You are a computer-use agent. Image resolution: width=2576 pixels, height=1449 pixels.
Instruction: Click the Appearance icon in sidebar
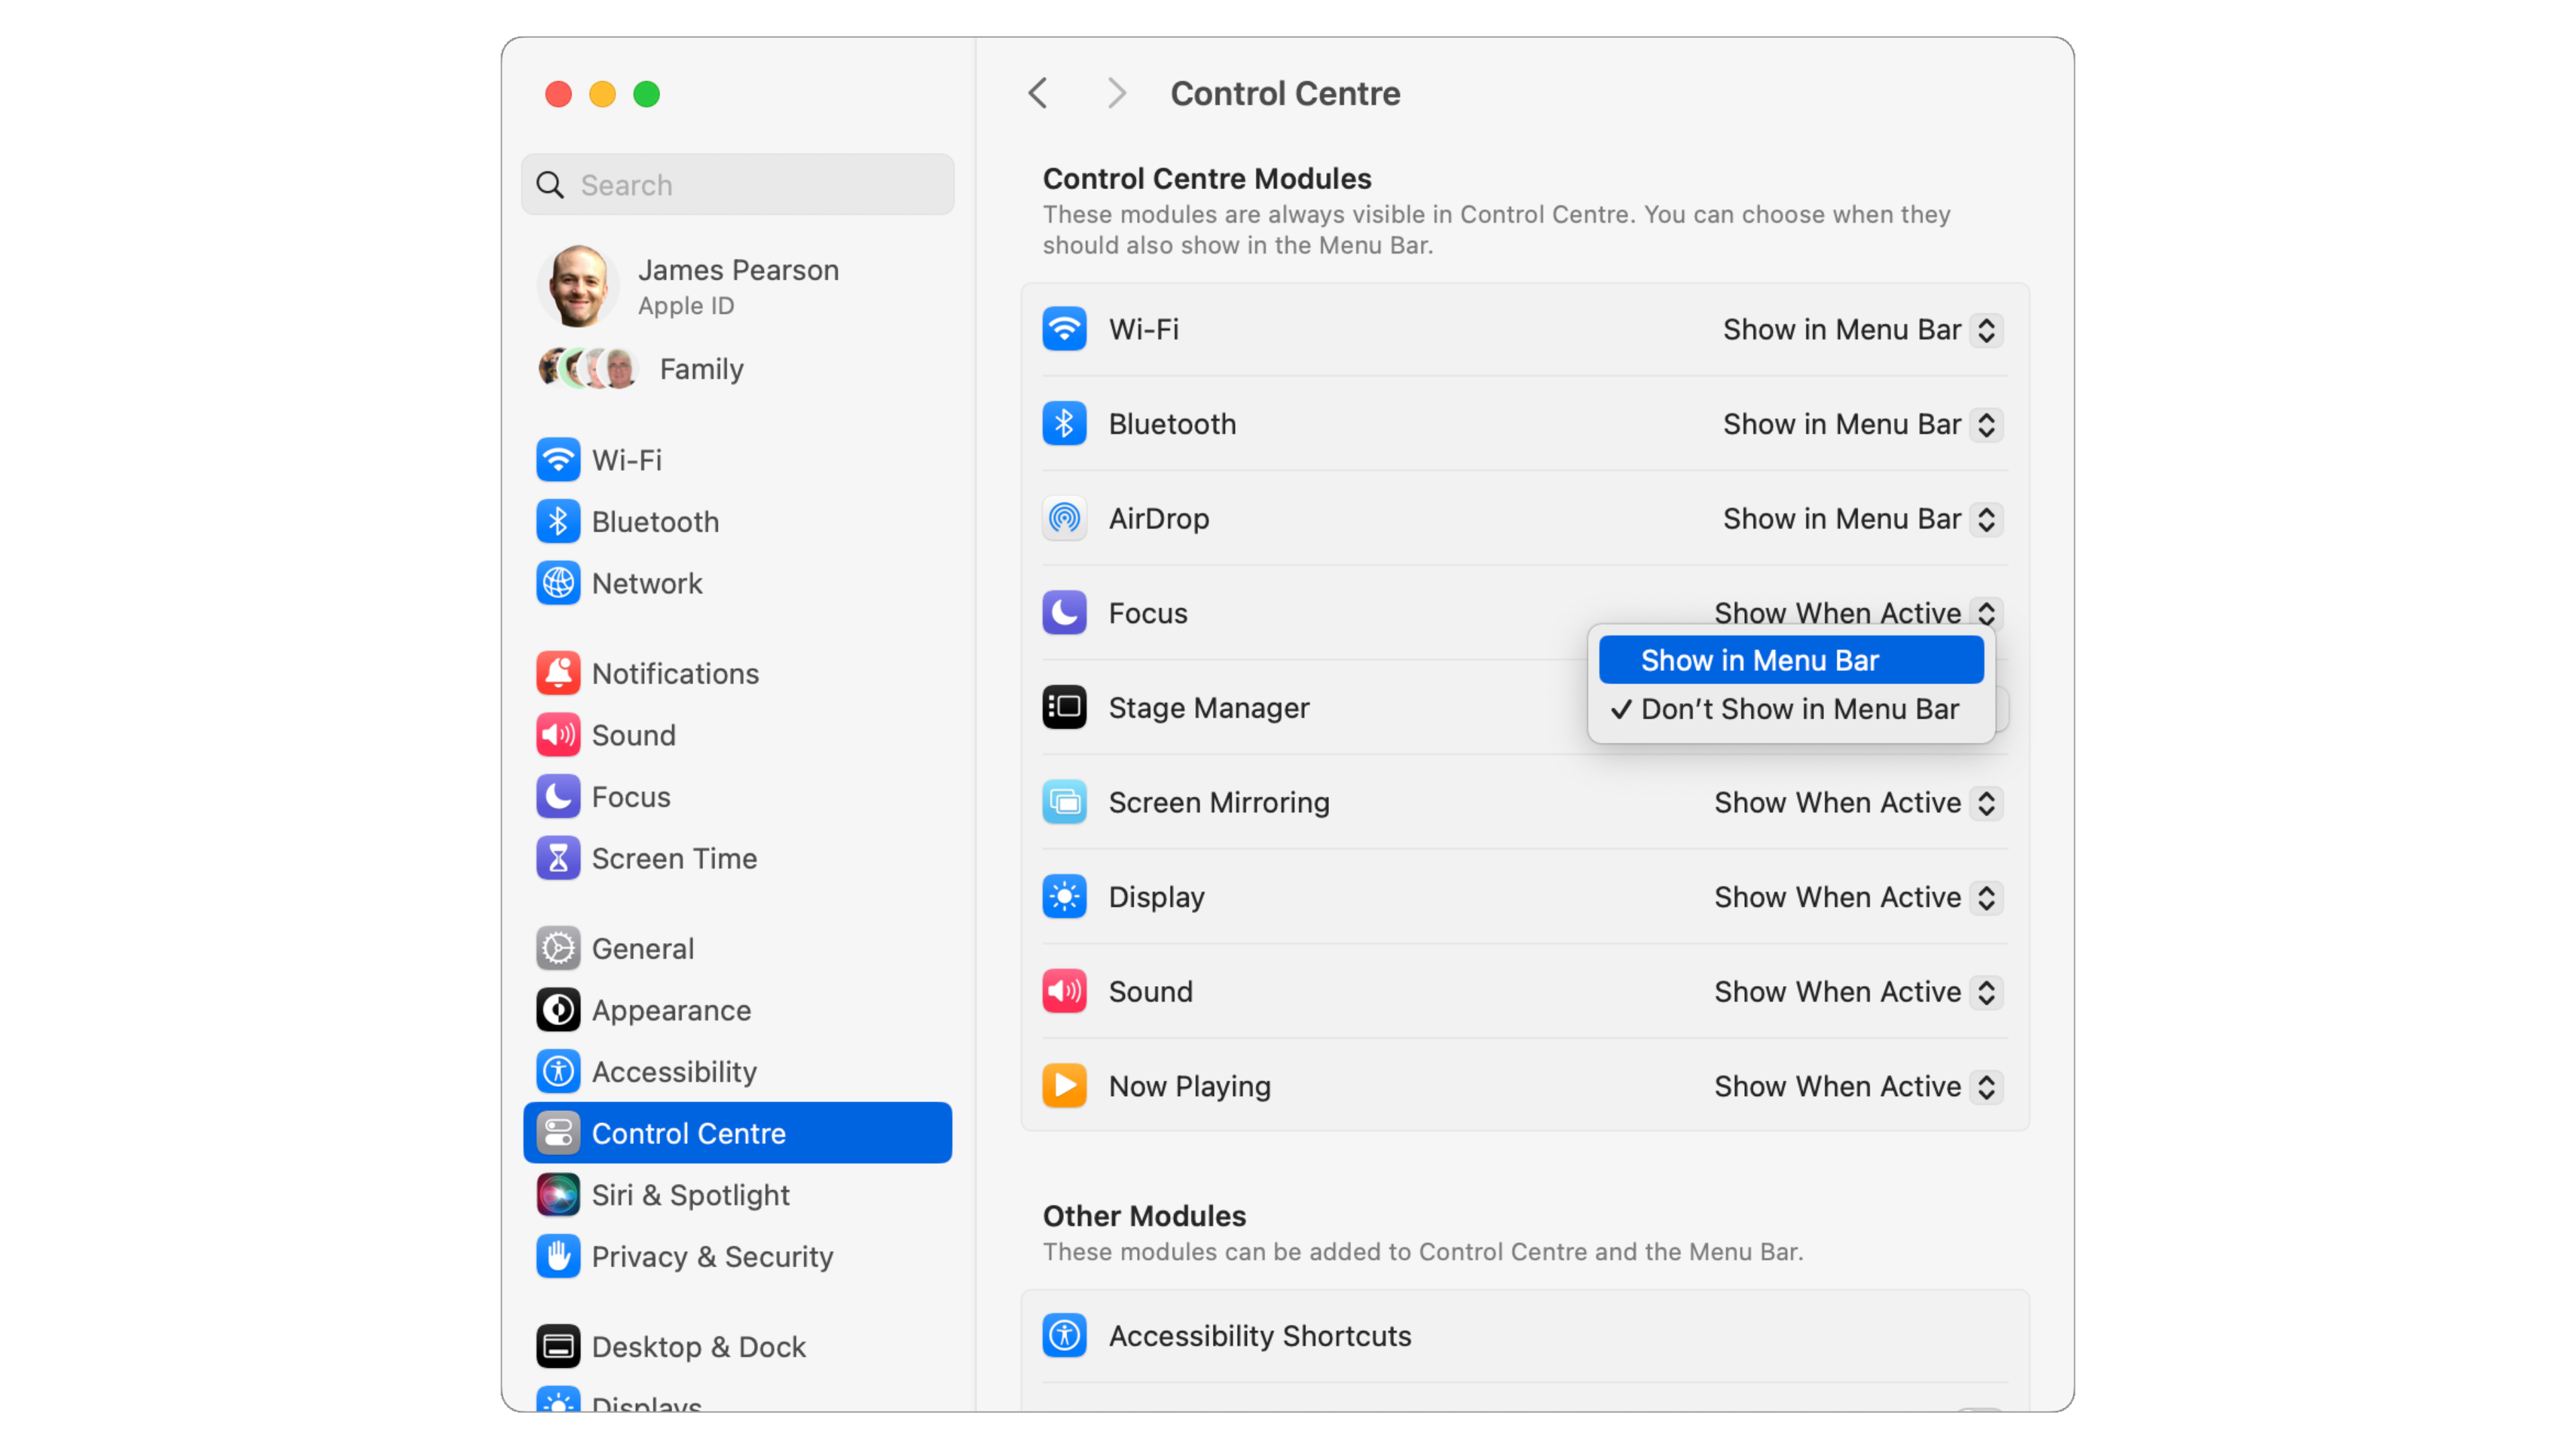[x=557, y=1010]
